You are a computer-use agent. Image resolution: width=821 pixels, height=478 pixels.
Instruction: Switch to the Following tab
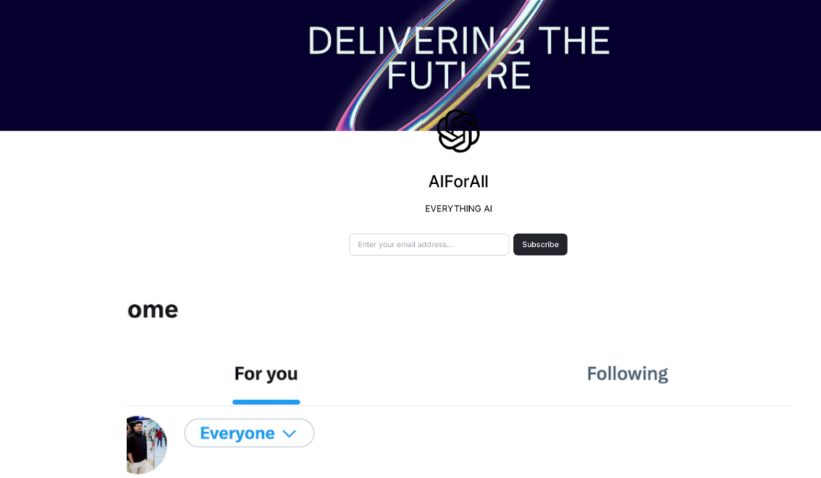(627, 374)
